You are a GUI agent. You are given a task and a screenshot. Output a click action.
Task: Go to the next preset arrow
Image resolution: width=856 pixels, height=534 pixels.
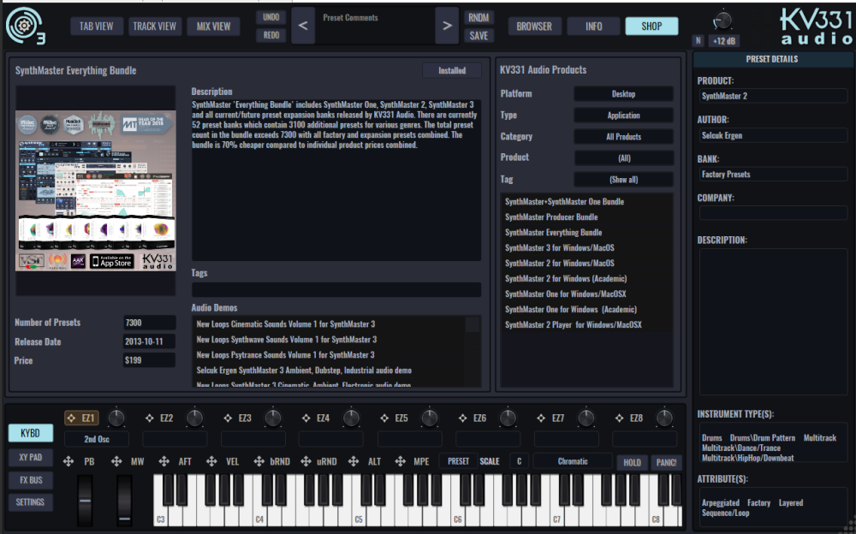[x=446, y=26]
